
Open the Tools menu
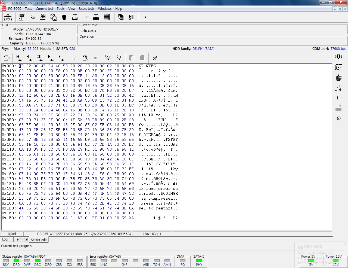click(61, 8)
